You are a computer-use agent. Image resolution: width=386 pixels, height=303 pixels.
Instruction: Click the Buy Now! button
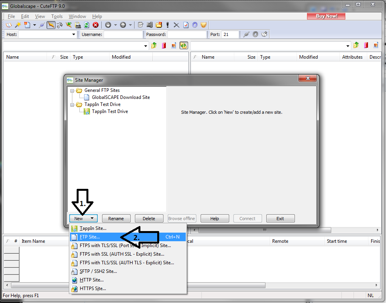click(326, 16)
